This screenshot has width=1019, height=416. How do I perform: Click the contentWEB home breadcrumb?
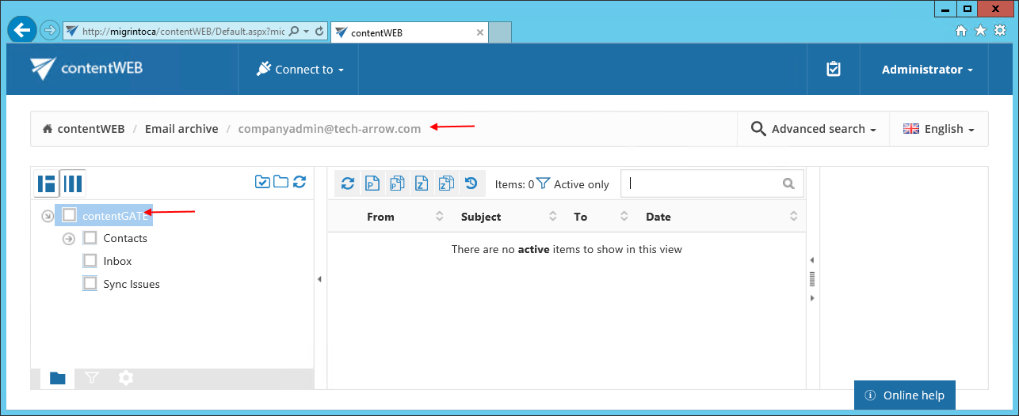pos(83,129)
